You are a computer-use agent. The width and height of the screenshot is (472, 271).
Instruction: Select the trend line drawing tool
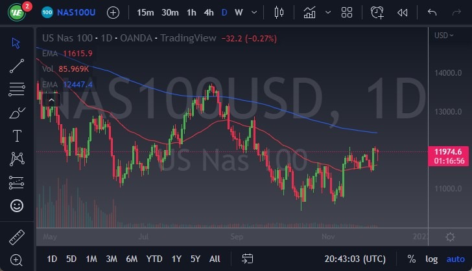pos(16,65)
